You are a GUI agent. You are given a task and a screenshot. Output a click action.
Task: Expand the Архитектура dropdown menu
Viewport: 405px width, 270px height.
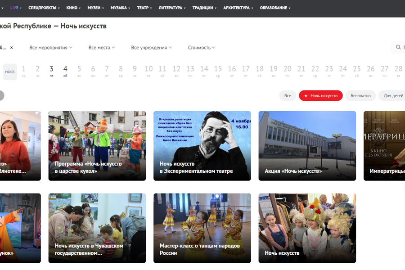click(238, 8)
